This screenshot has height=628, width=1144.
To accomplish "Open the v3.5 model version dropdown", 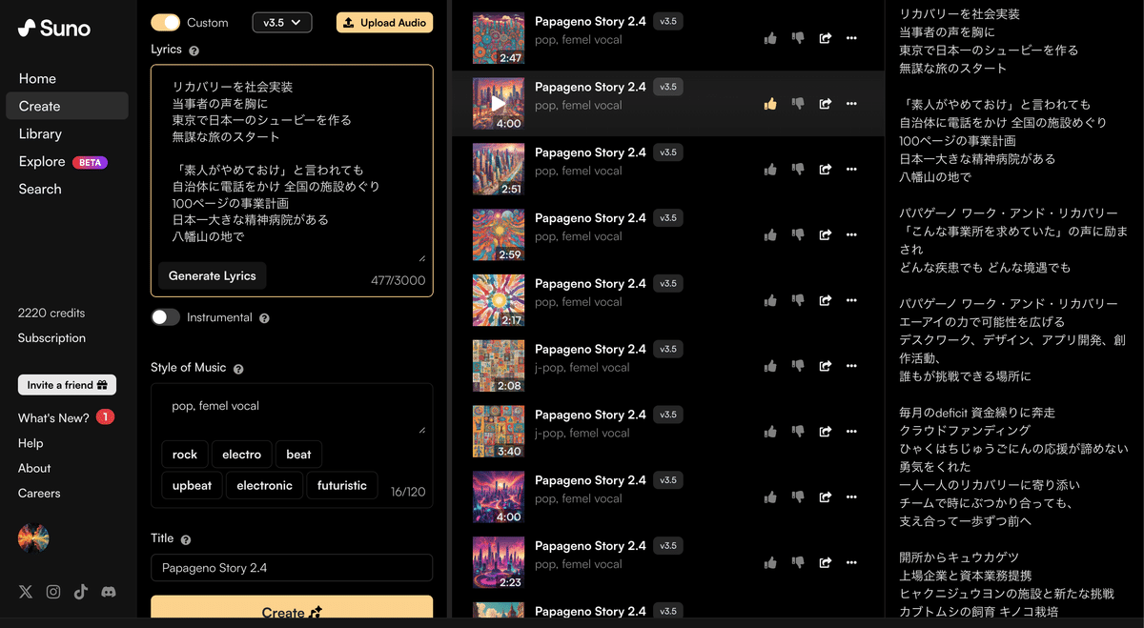I will click(x=282, y=22).
